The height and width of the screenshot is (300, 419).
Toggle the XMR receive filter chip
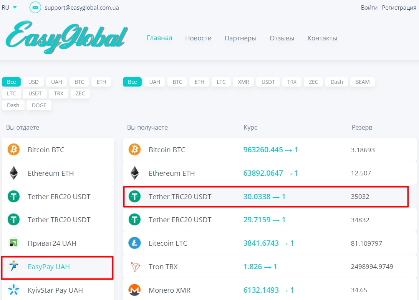[243, 82]
